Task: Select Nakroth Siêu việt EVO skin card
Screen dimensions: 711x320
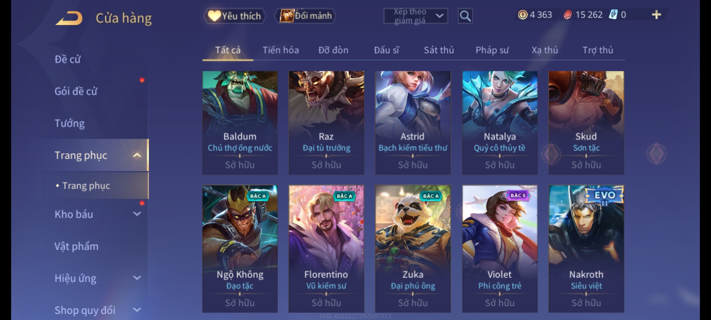Action: tap(586, 249)
